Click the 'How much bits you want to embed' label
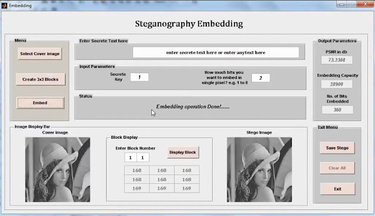375x216 pixels. 224,77
